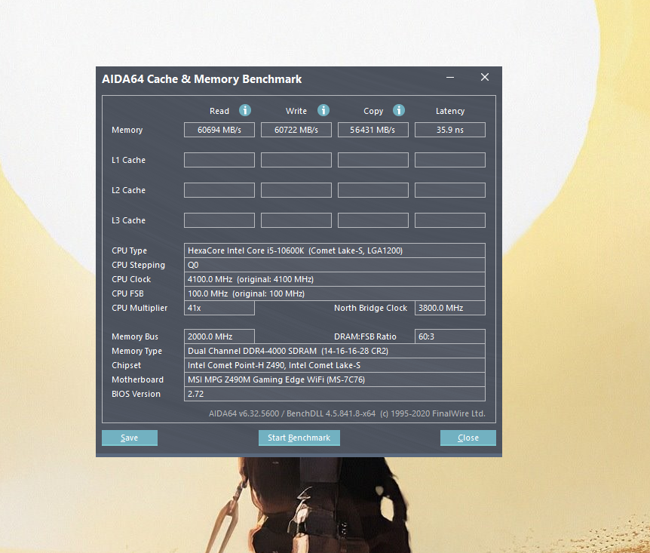Click the L1 Cache Copy field
Screen dimensions: 650x553
(373, 160)
